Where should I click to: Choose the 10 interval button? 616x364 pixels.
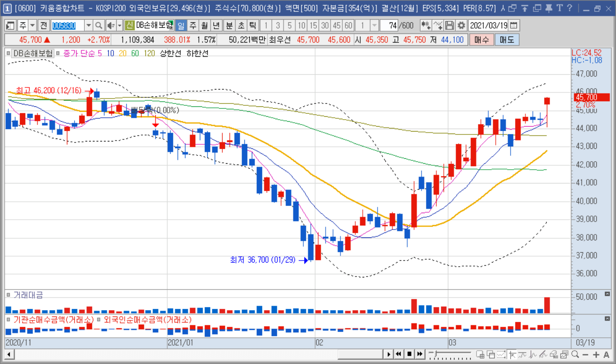[301, 25]
